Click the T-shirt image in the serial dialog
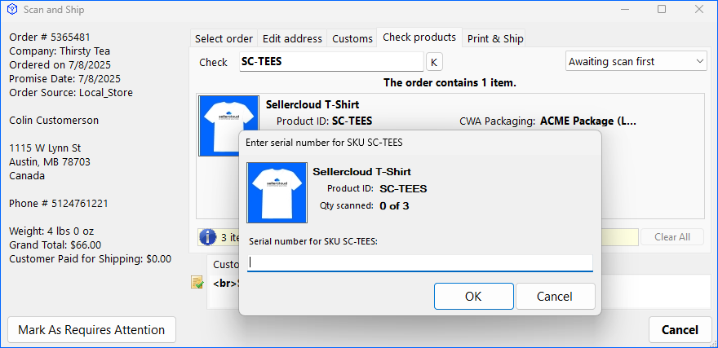The width and height of the screenshot is (718, 348). 277,192
